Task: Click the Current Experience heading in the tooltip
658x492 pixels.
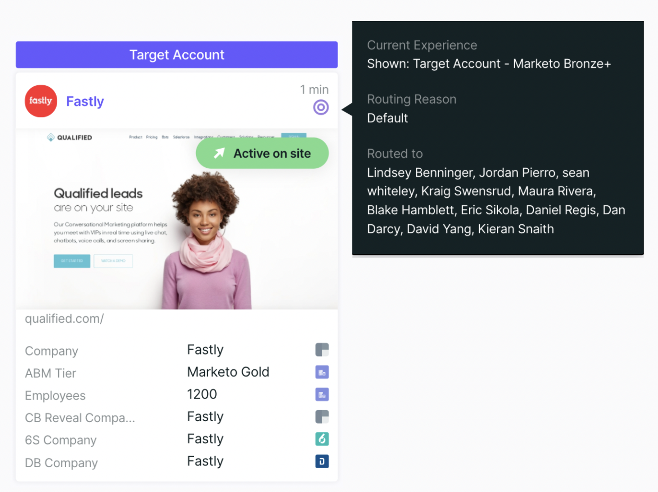Action: pyautogui.click(x=422, y=45)
